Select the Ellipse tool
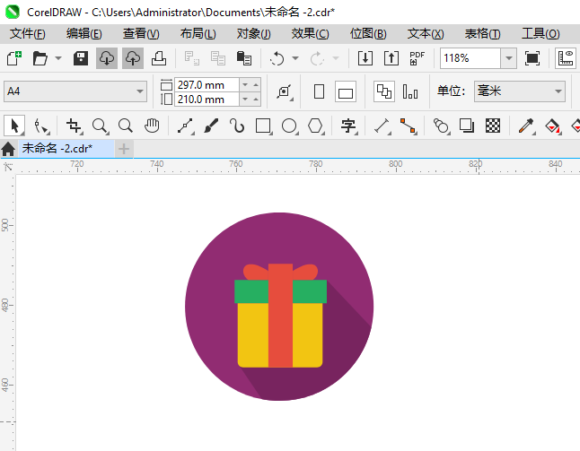 (x=290, y=126)
